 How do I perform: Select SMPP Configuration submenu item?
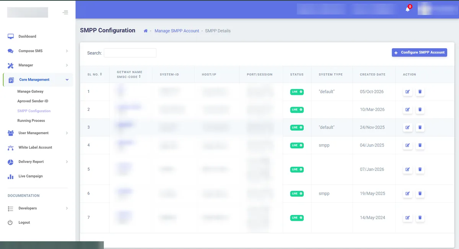[34, 111]
